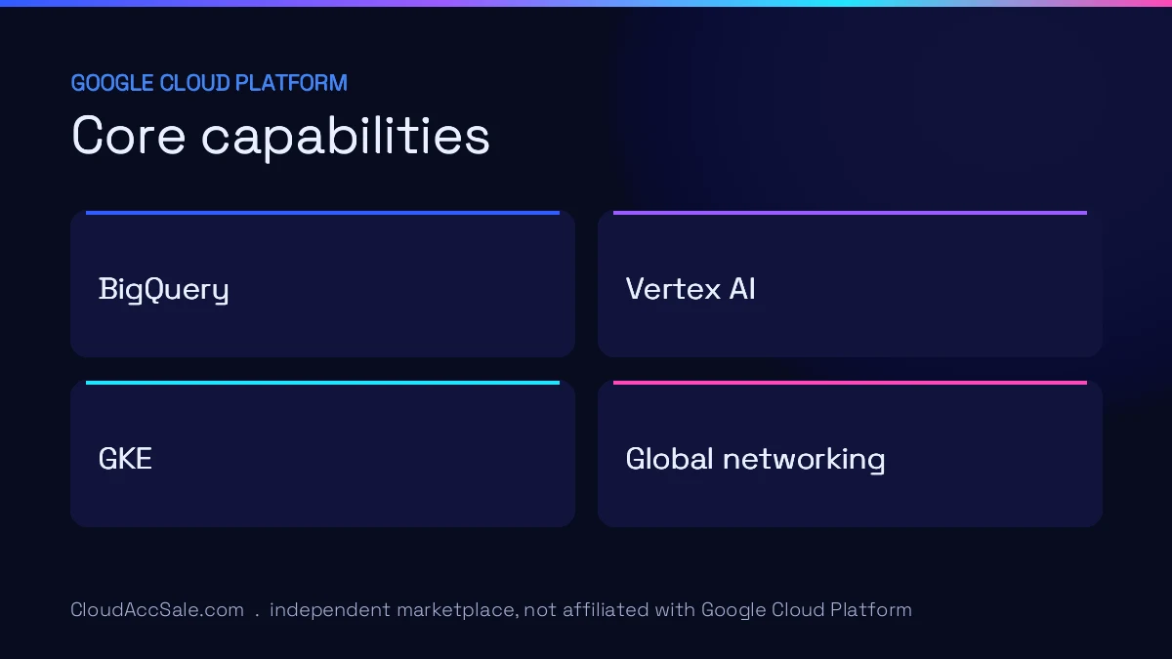
Task: Select the Vertex AI card
Action: (x=850, y=284)
